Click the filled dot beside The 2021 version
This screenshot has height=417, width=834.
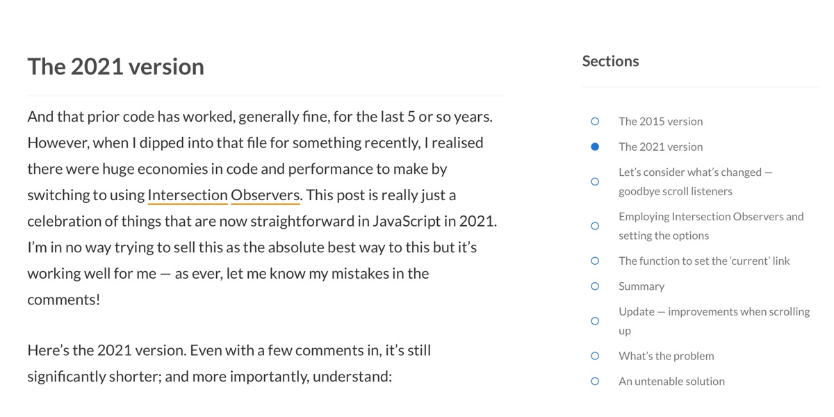595,147
